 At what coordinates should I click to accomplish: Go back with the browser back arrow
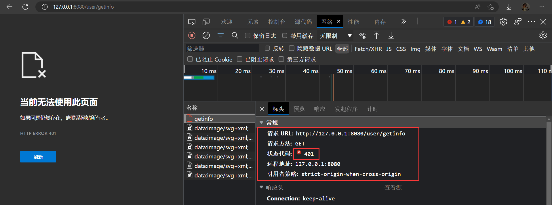click(9, 7)
